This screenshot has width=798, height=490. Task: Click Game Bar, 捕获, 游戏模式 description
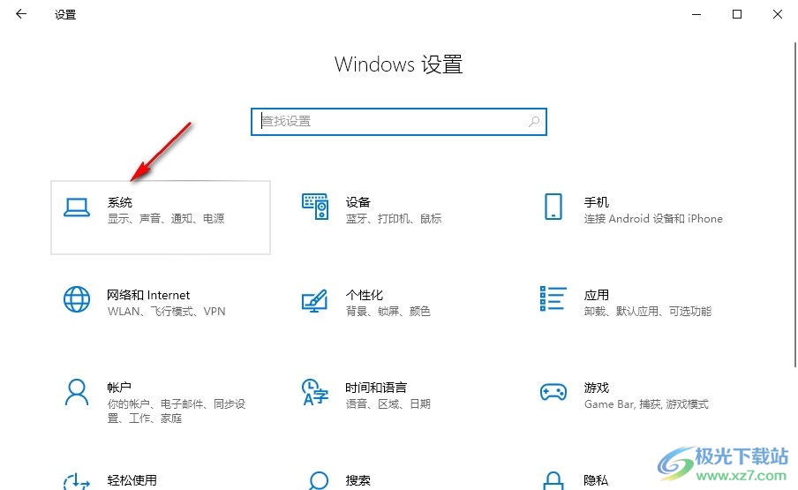click(646, 404)
